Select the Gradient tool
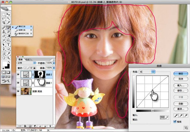 (x=8, y=36)
